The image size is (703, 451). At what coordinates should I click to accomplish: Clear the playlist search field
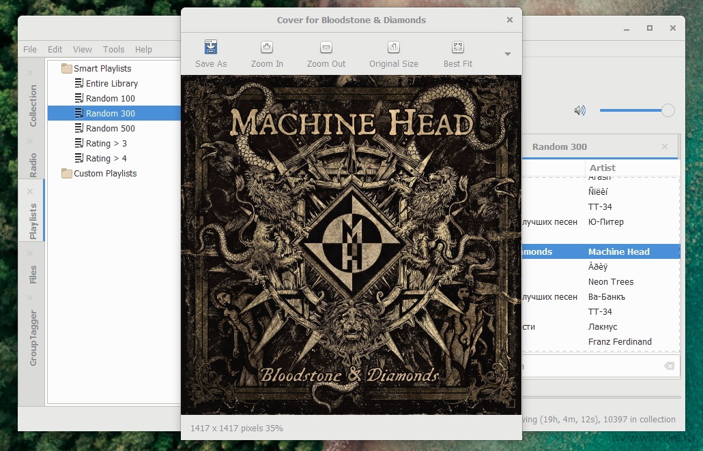(668, 366)
